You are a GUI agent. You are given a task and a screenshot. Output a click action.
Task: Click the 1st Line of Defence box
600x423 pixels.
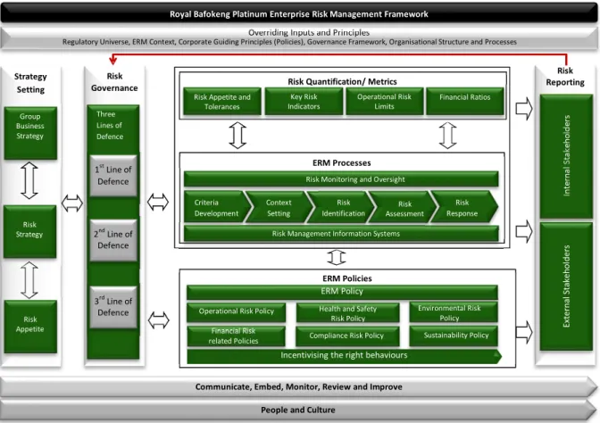[x=113, y=176]
